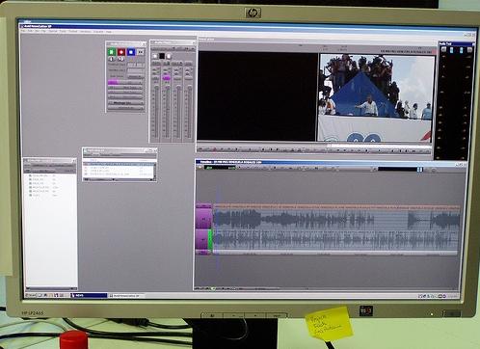Image resolution: width=480 pixels, height=349 pixels.
Task: Open the purple-highlighted dropdown in record tool
Action: (125, 83)
